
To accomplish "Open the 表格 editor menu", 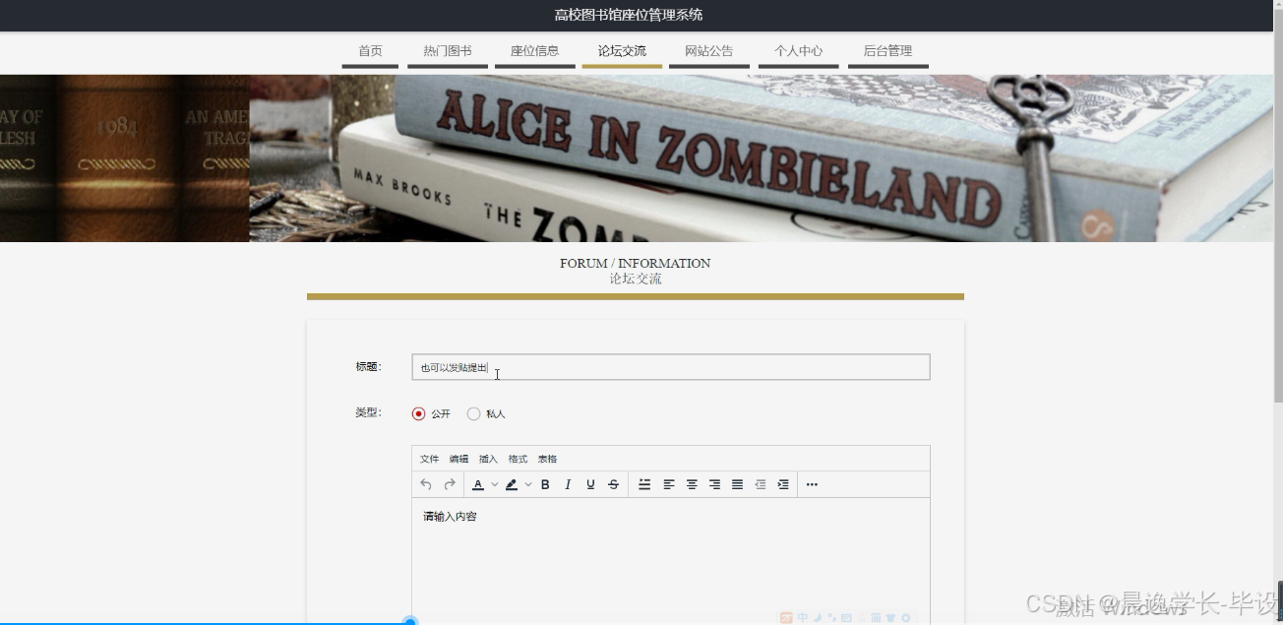I will pos(548,459).
